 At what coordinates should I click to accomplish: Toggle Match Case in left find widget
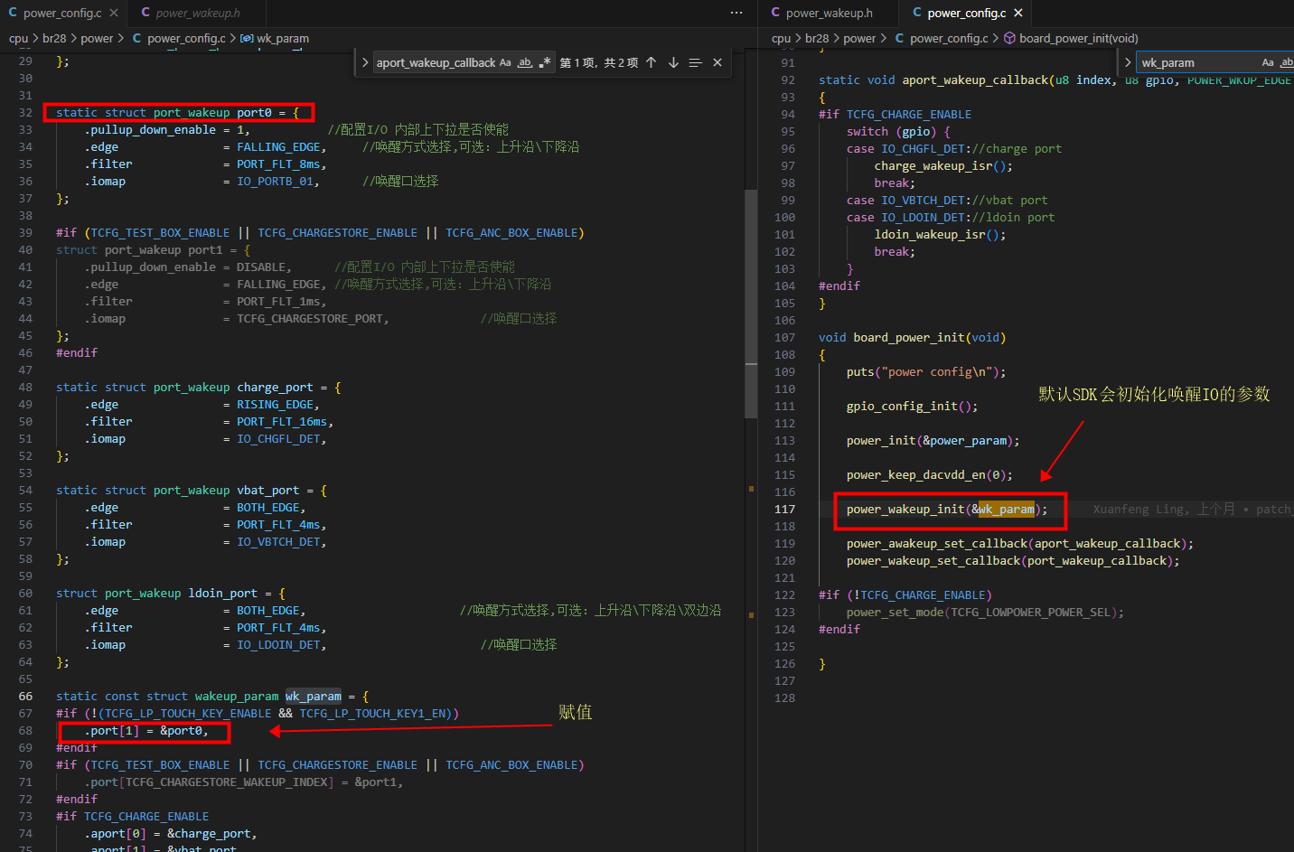click(x=505, y=62)
